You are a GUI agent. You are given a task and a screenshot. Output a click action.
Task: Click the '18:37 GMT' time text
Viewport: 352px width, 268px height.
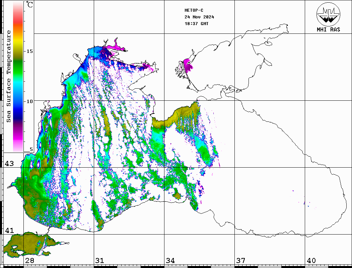tap(196, 23)
